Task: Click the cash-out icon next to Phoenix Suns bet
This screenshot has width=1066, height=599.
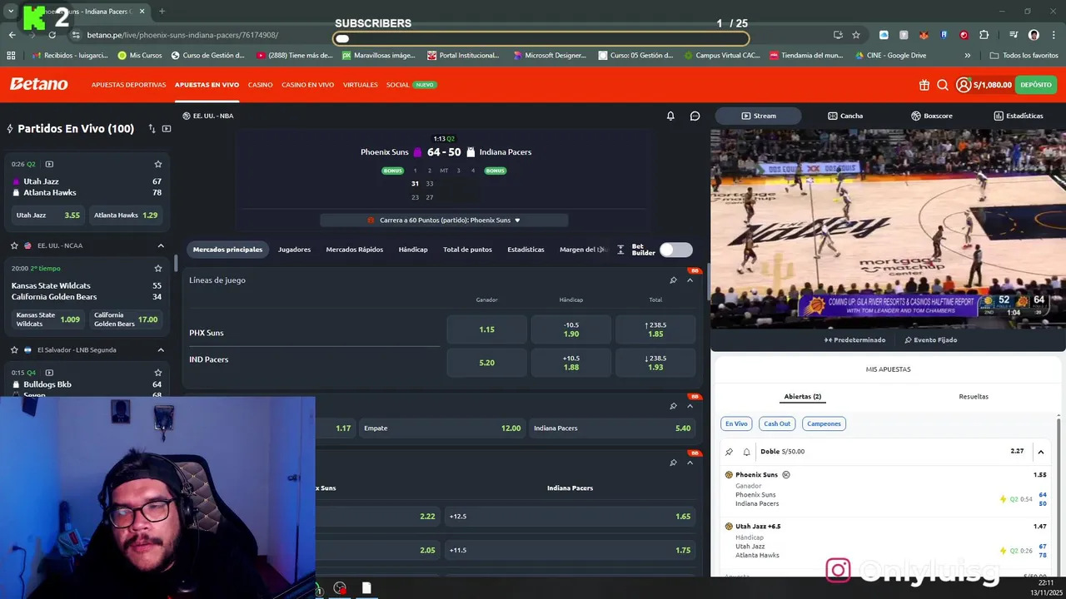Action: pyautogui.click(x=786, y=475)
